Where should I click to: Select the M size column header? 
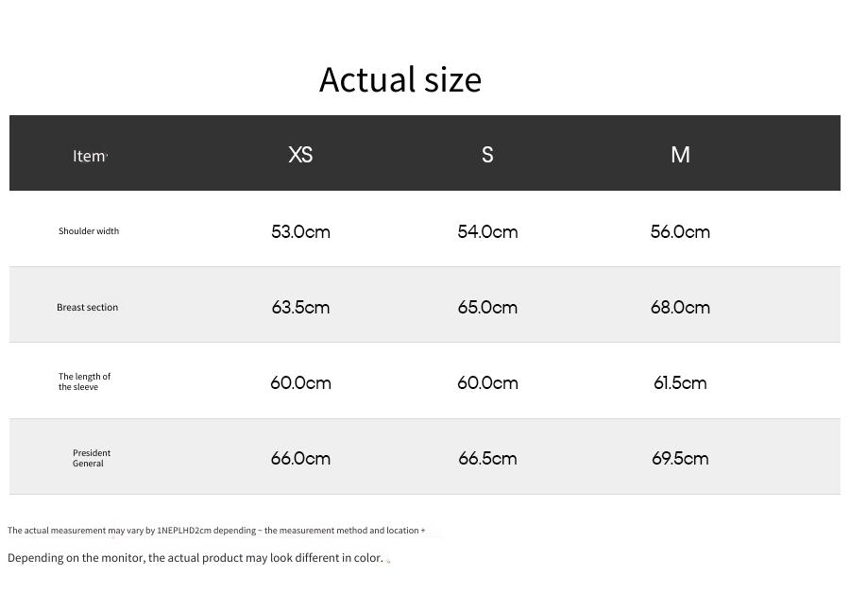tap(680, 155)
